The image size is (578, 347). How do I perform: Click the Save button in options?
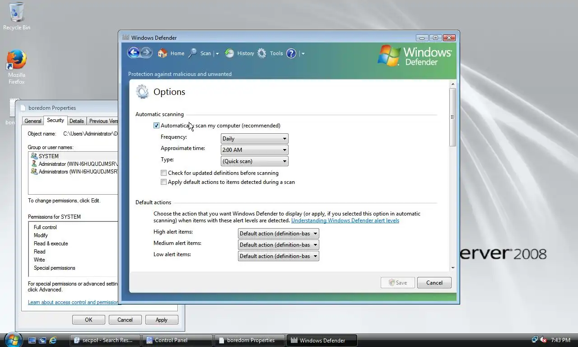coord(397,283)
